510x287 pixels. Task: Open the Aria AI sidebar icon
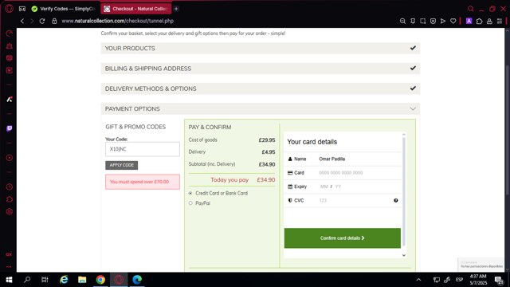point(9,99)
